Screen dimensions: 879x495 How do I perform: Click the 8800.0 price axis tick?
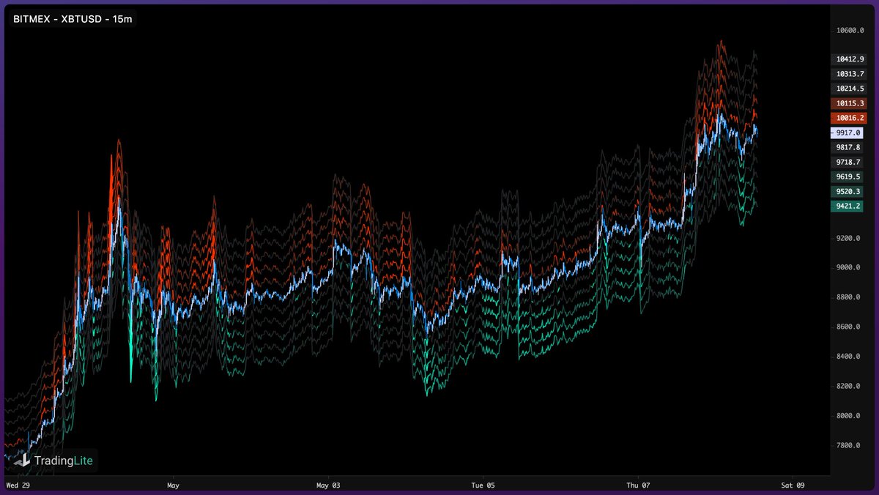pyautogui.click(x=849, y=297)
